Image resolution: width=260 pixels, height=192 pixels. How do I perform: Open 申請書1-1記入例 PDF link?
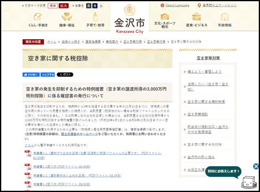click(x=62, y=166)
